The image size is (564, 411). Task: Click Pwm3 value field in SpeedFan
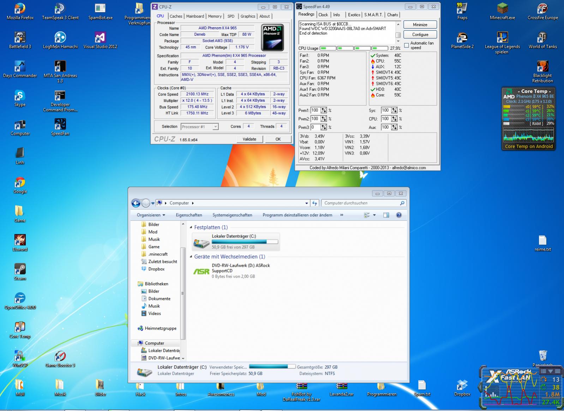pos(315,127)
